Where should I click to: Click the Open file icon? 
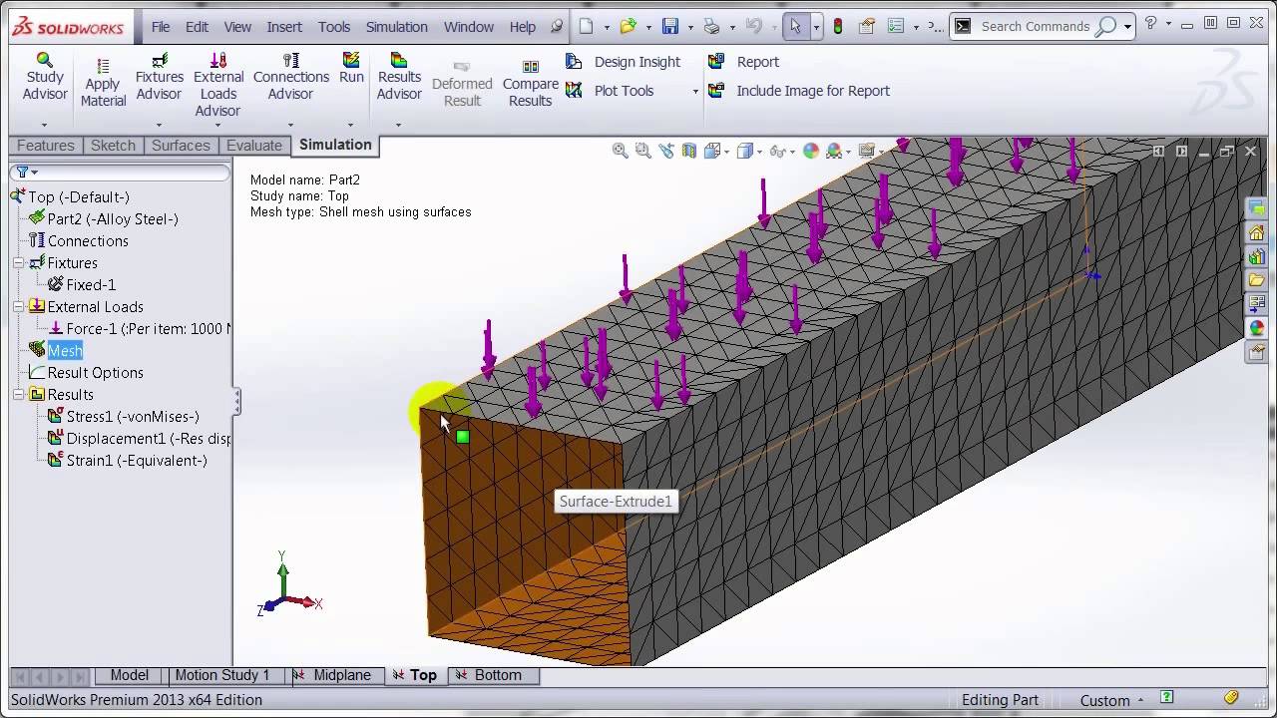pos(628,27)
